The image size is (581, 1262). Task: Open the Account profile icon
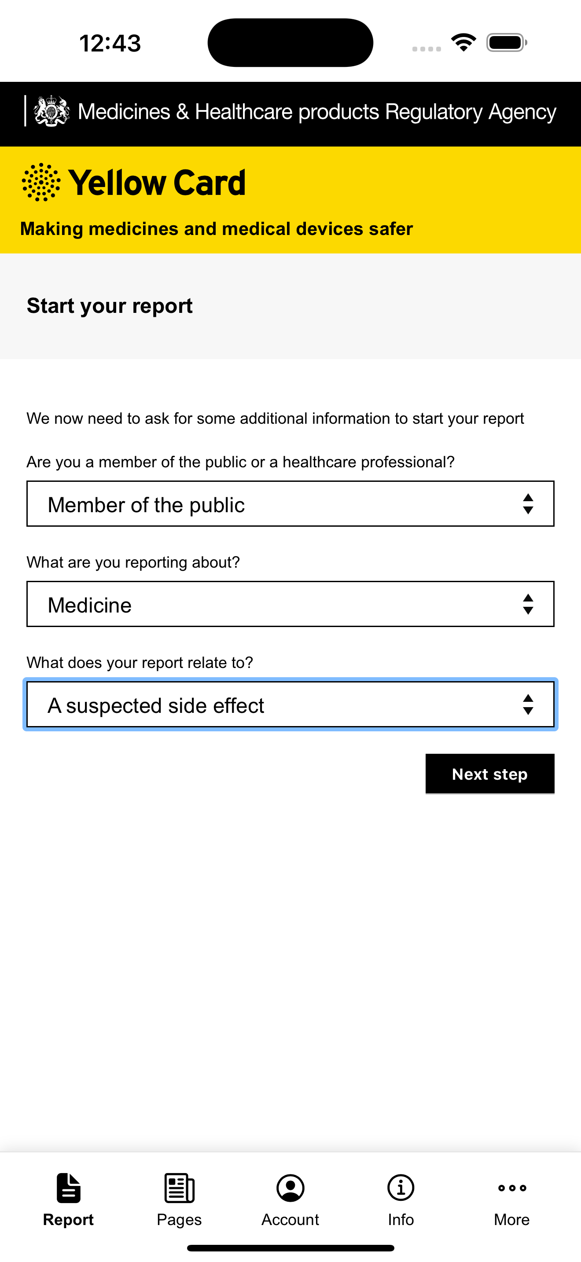coord(290,1188)
